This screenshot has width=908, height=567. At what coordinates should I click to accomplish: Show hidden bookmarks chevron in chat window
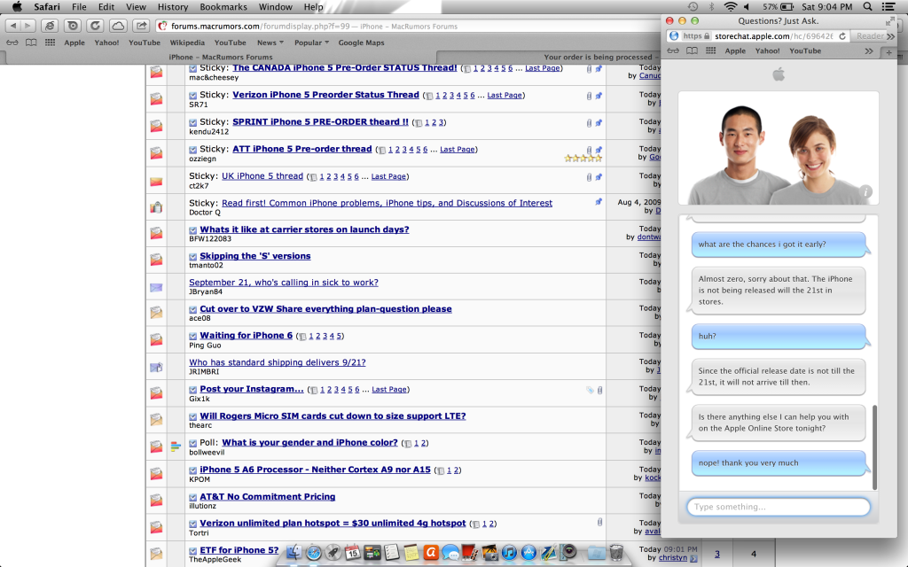(869, 50)
